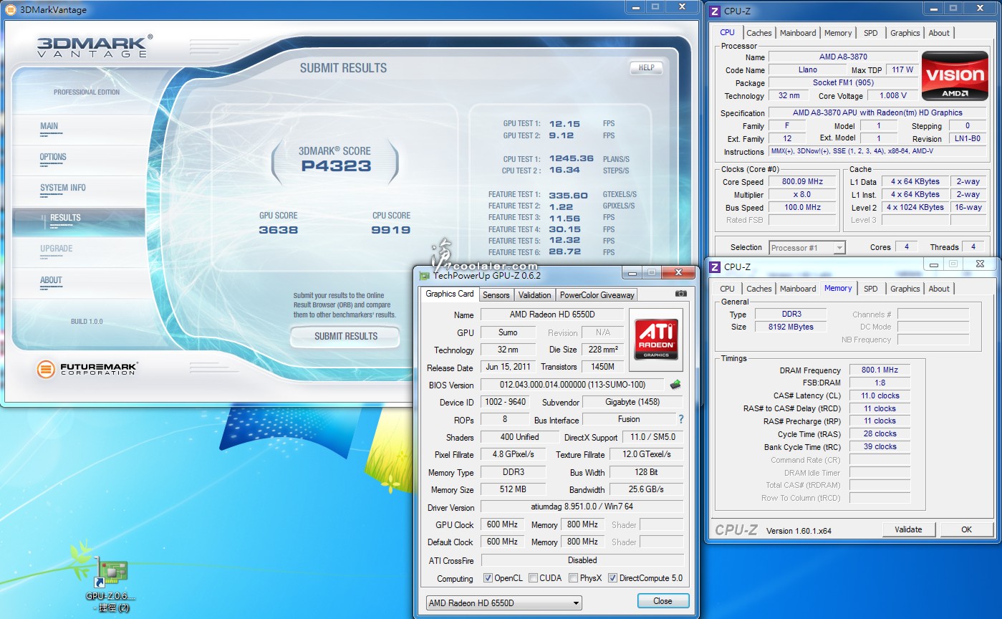
Task: Close the top CPU-Z window
Action: 979,8
